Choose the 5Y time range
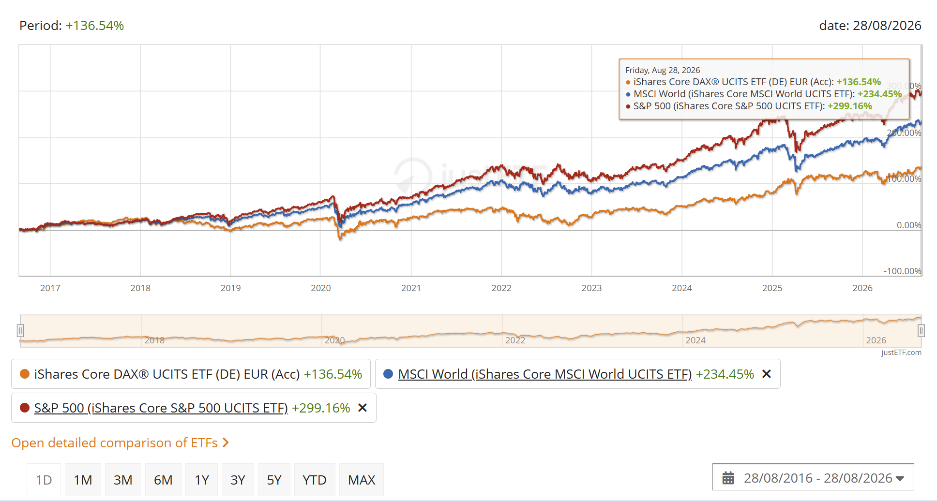The image size is (937, 501). click(x=274, y=480)
